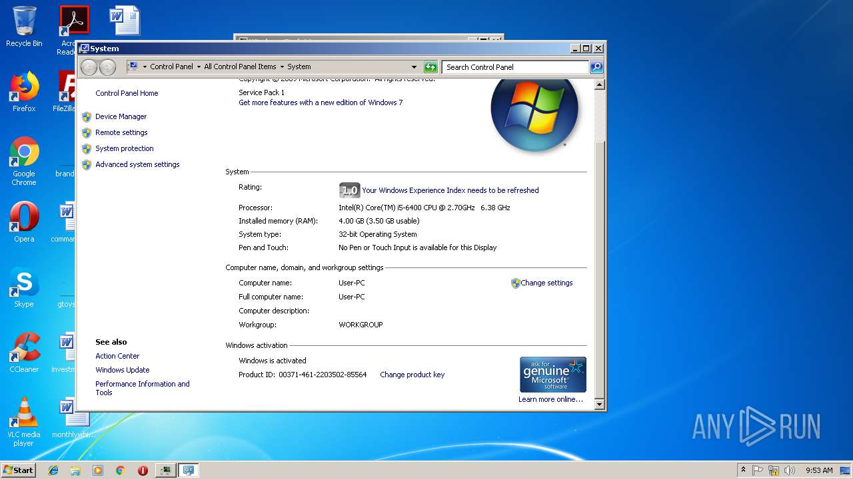
Task: Click the Search Control Panel field
Action: [515, 67]
